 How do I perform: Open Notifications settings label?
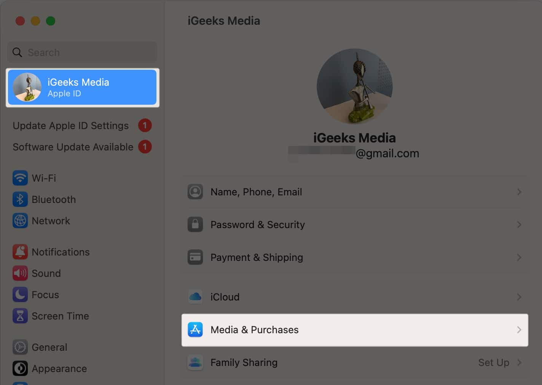coord(61,252)
